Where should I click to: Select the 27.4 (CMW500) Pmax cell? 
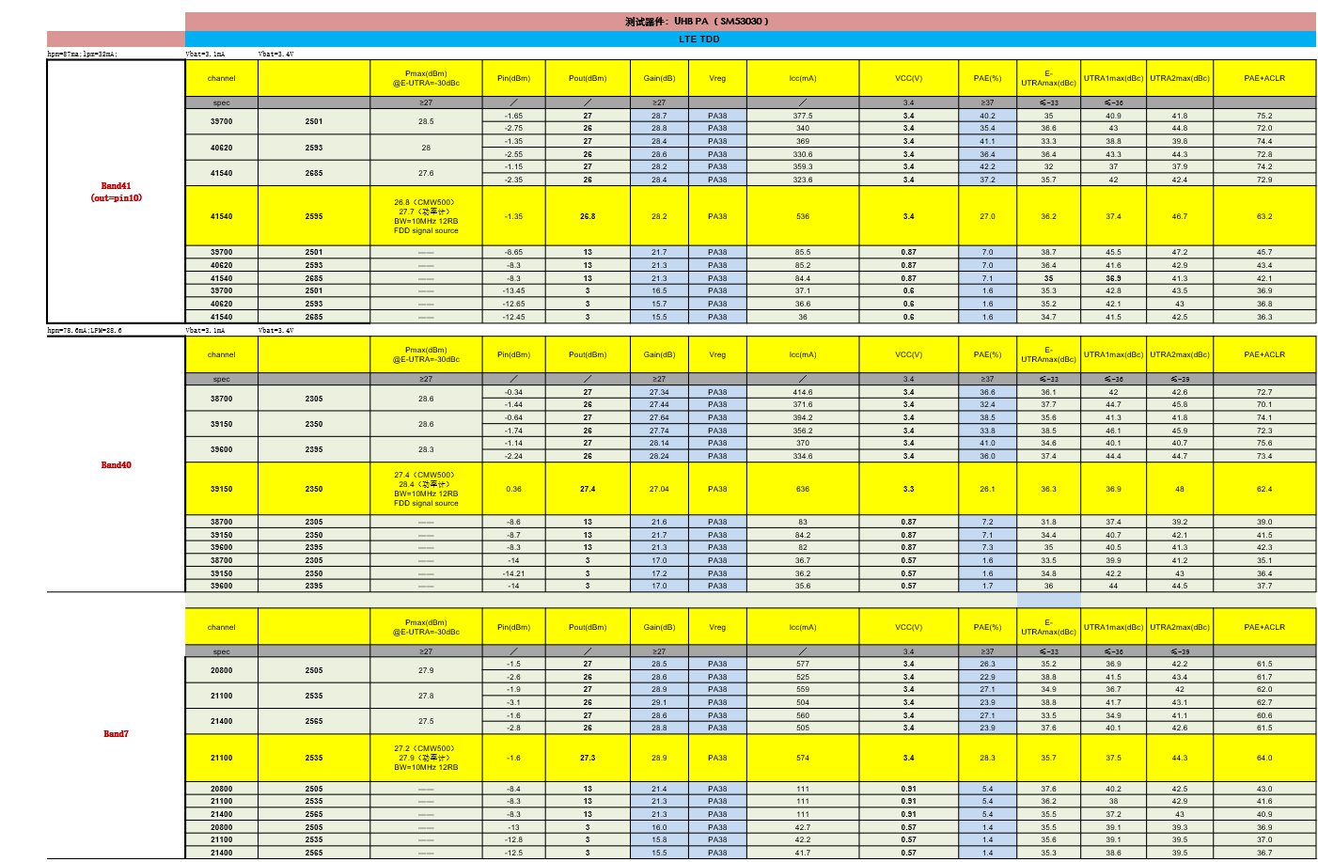pyautogui.click(x=426, y=489)
